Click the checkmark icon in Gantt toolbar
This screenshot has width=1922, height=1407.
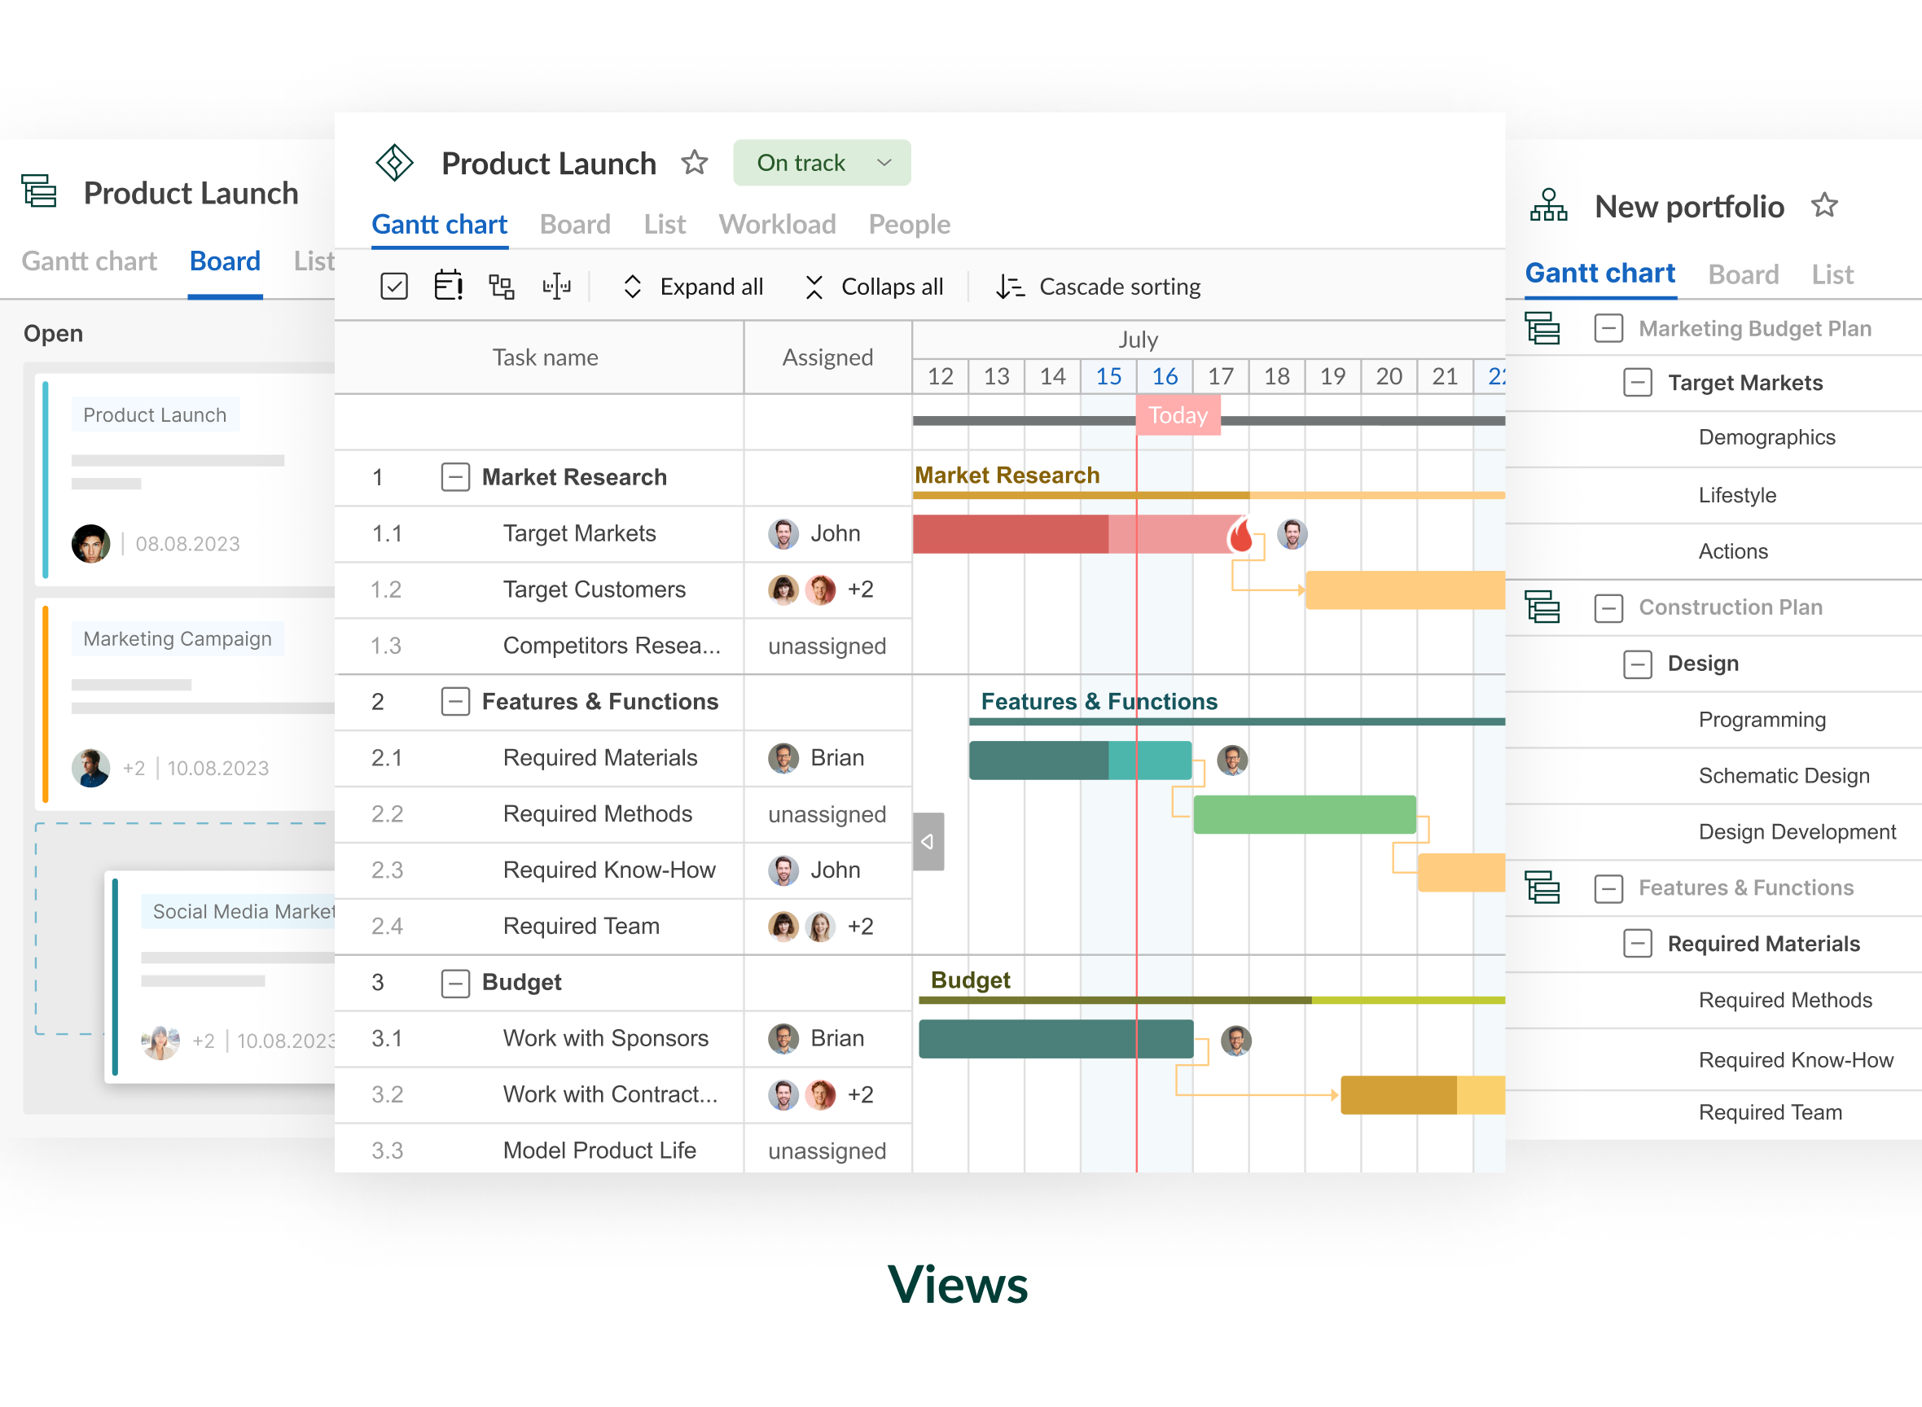(393, 286)
